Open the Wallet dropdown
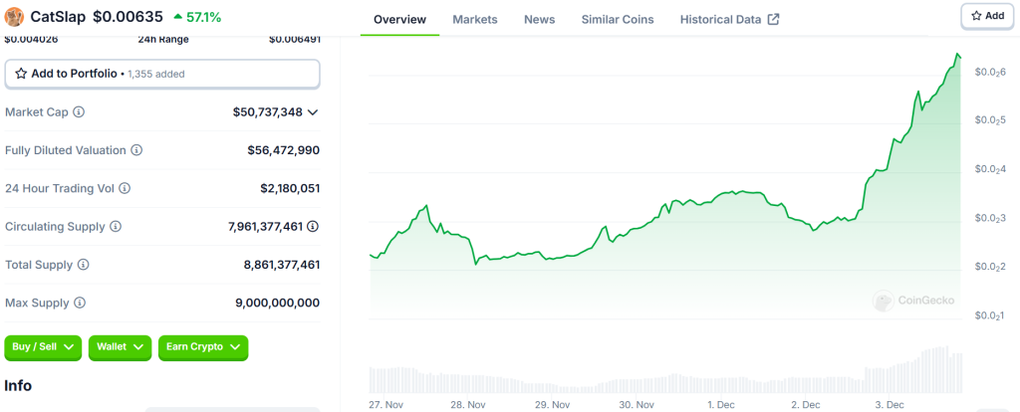Screen dimensions: 1020x412 tap(120, 347)
